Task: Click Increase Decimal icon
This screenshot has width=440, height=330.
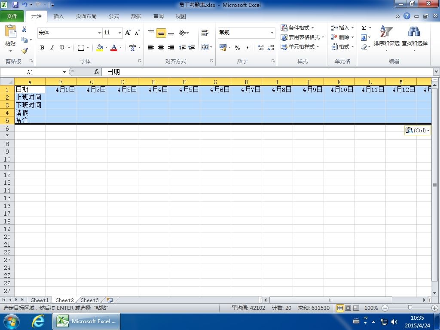Action: tap(261, 48)
